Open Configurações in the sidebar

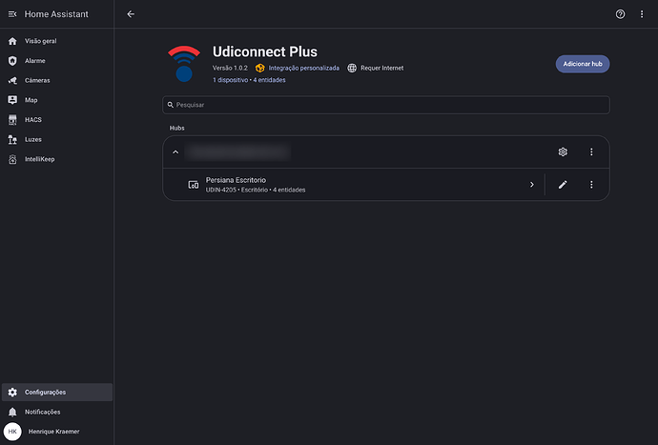[56, 393]
